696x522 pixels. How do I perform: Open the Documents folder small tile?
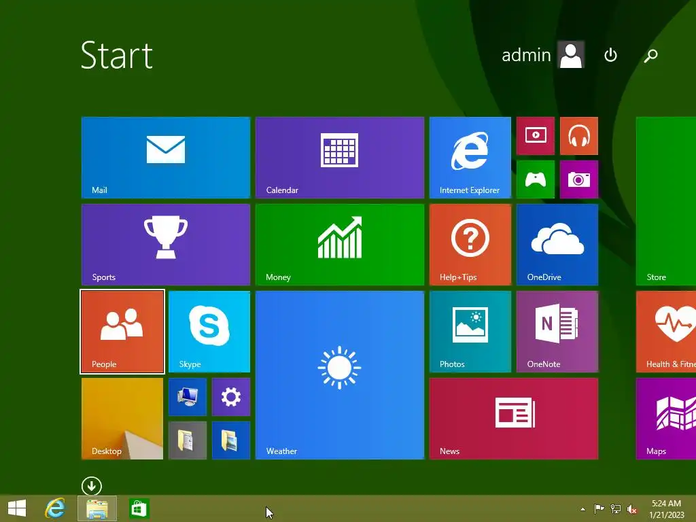click(188, 440)
